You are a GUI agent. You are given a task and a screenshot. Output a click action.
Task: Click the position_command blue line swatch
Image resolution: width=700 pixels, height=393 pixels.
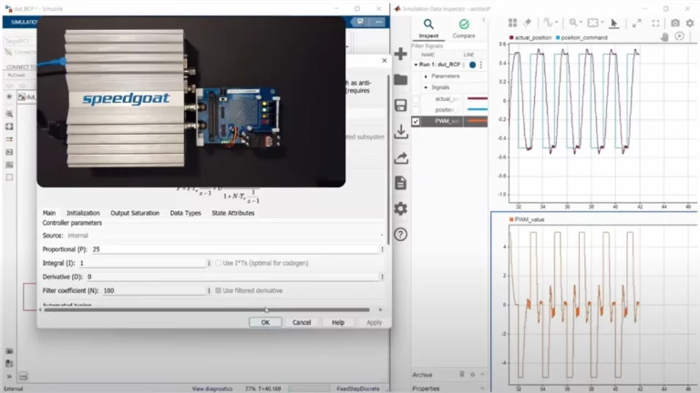pos(478,109)
